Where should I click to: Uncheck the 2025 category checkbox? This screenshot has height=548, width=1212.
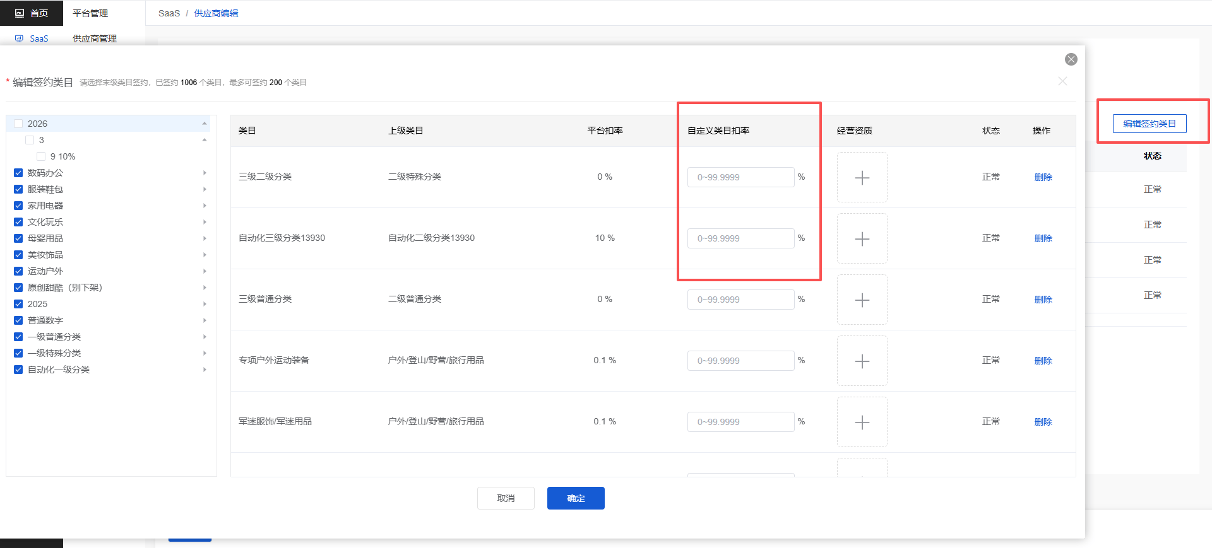coord(18,304)
